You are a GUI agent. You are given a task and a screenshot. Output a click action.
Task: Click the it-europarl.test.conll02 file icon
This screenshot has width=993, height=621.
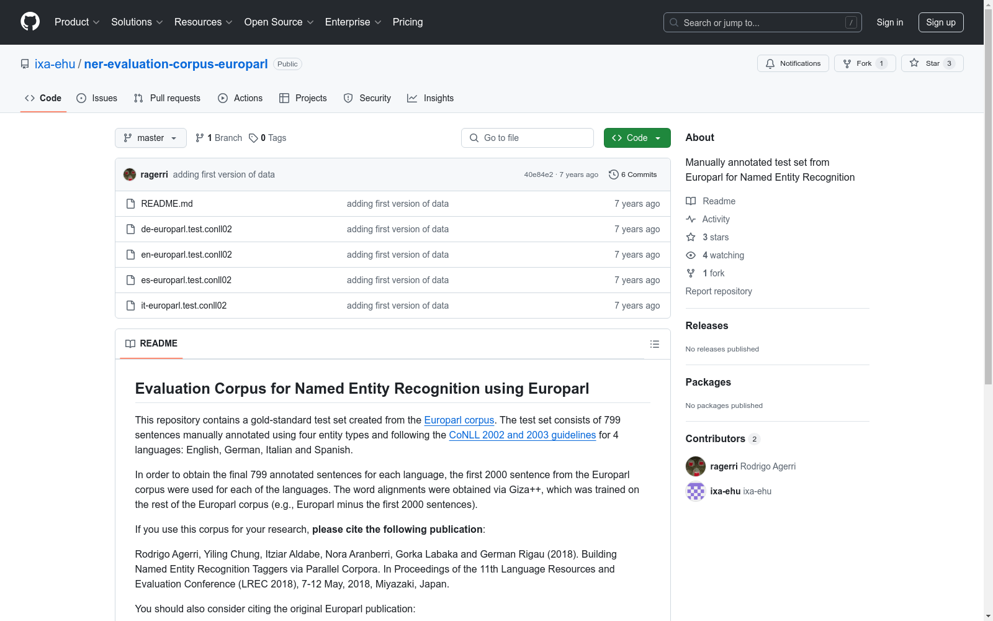click(x=130, y=306)
